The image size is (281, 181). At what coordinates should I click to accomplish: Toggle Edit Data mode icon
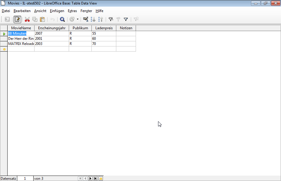[17, 19]
